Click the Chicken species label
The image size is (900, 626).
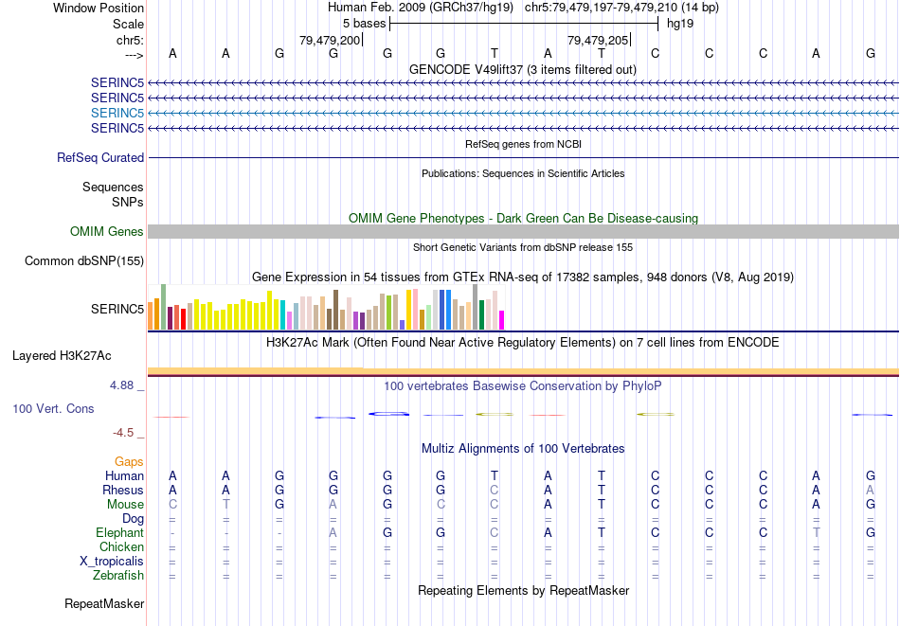(121, 546)
